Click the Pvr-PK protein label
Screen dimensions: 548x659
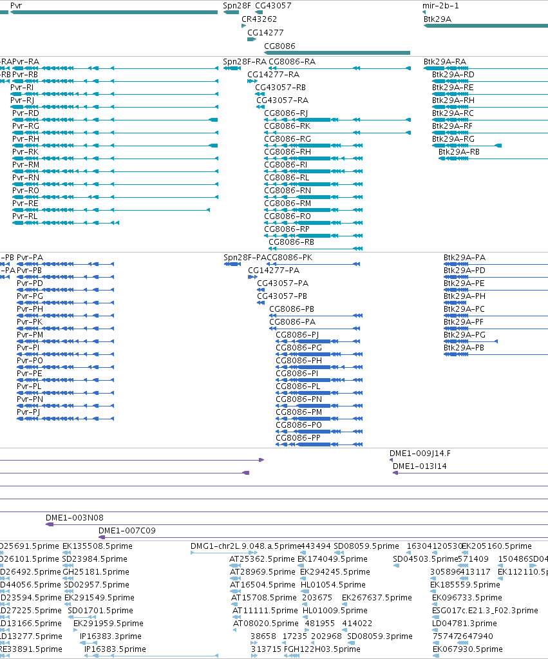(30, 322)
